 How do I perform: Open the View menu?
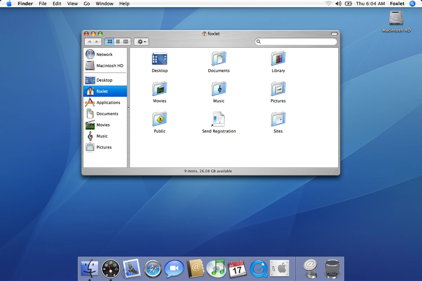click(x=72, y=4)
